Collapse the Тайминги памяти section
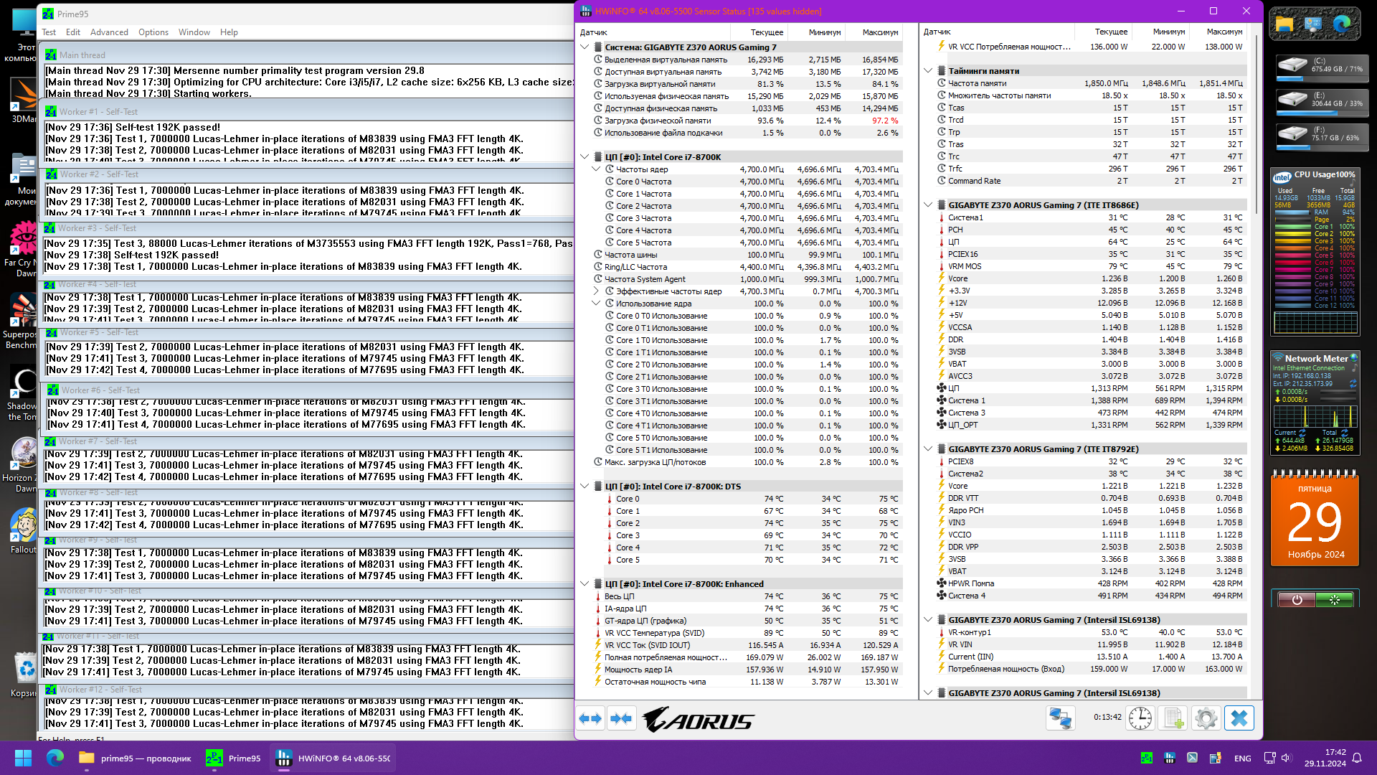Image resolution: width=1377 pixels, height=775 pixels. pyautogui.click(x=928, y=71)
